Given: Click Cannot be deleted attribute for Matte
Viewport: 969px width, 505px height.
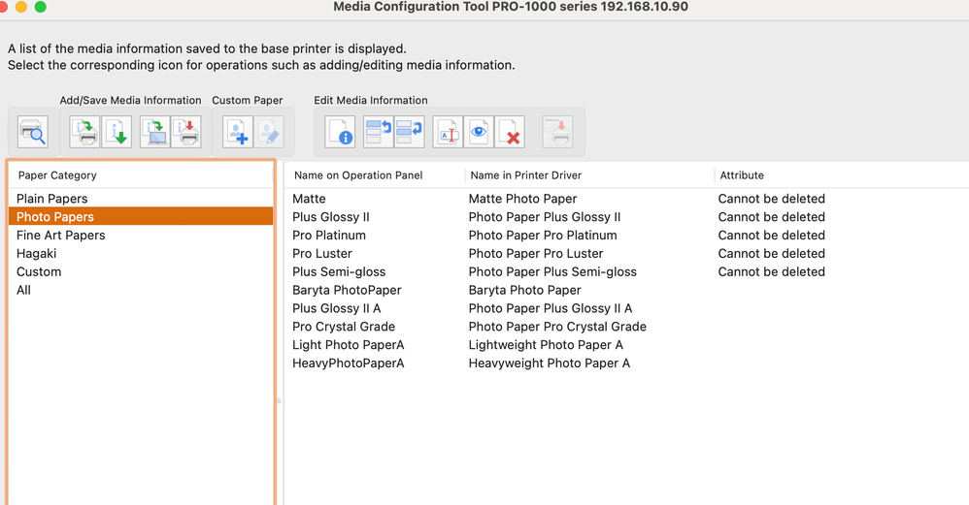Looking at the screenshot, I should 771,199.
